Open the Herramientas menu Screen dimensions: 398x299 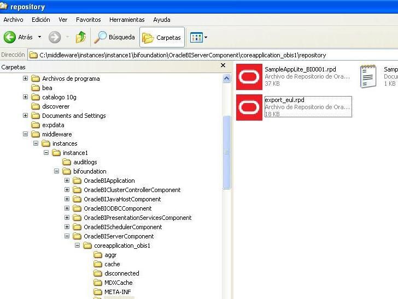tap(127, 20)
